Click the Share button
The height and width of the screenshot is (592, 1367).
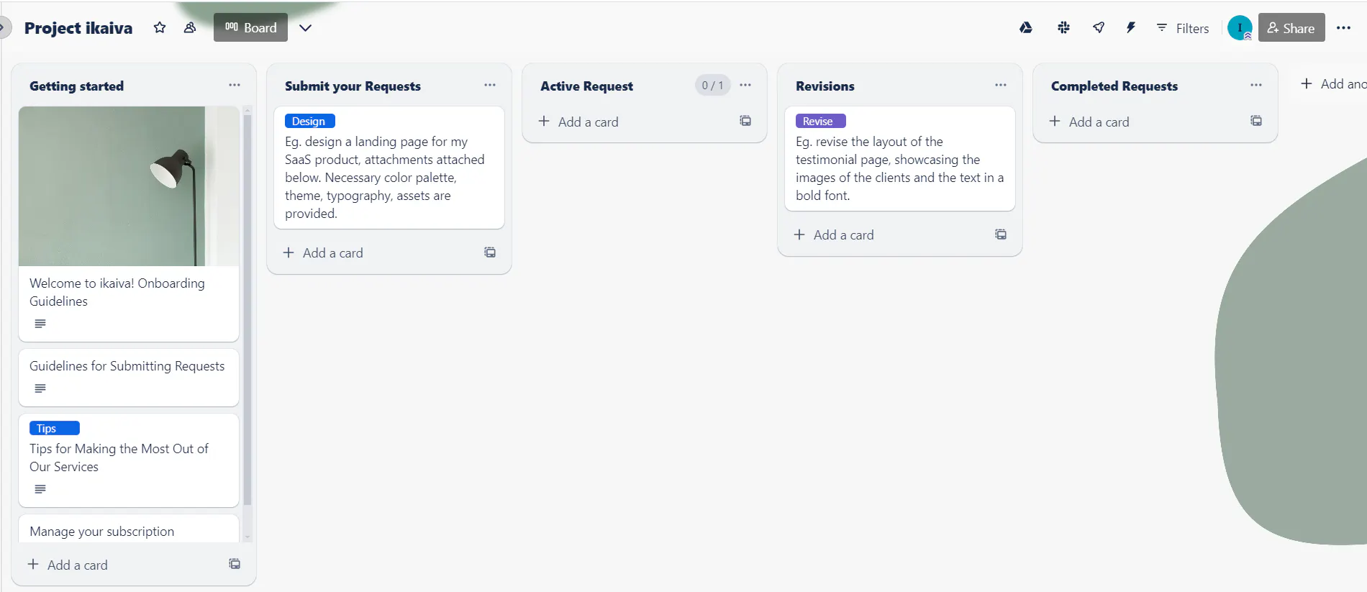[1291, 27]
